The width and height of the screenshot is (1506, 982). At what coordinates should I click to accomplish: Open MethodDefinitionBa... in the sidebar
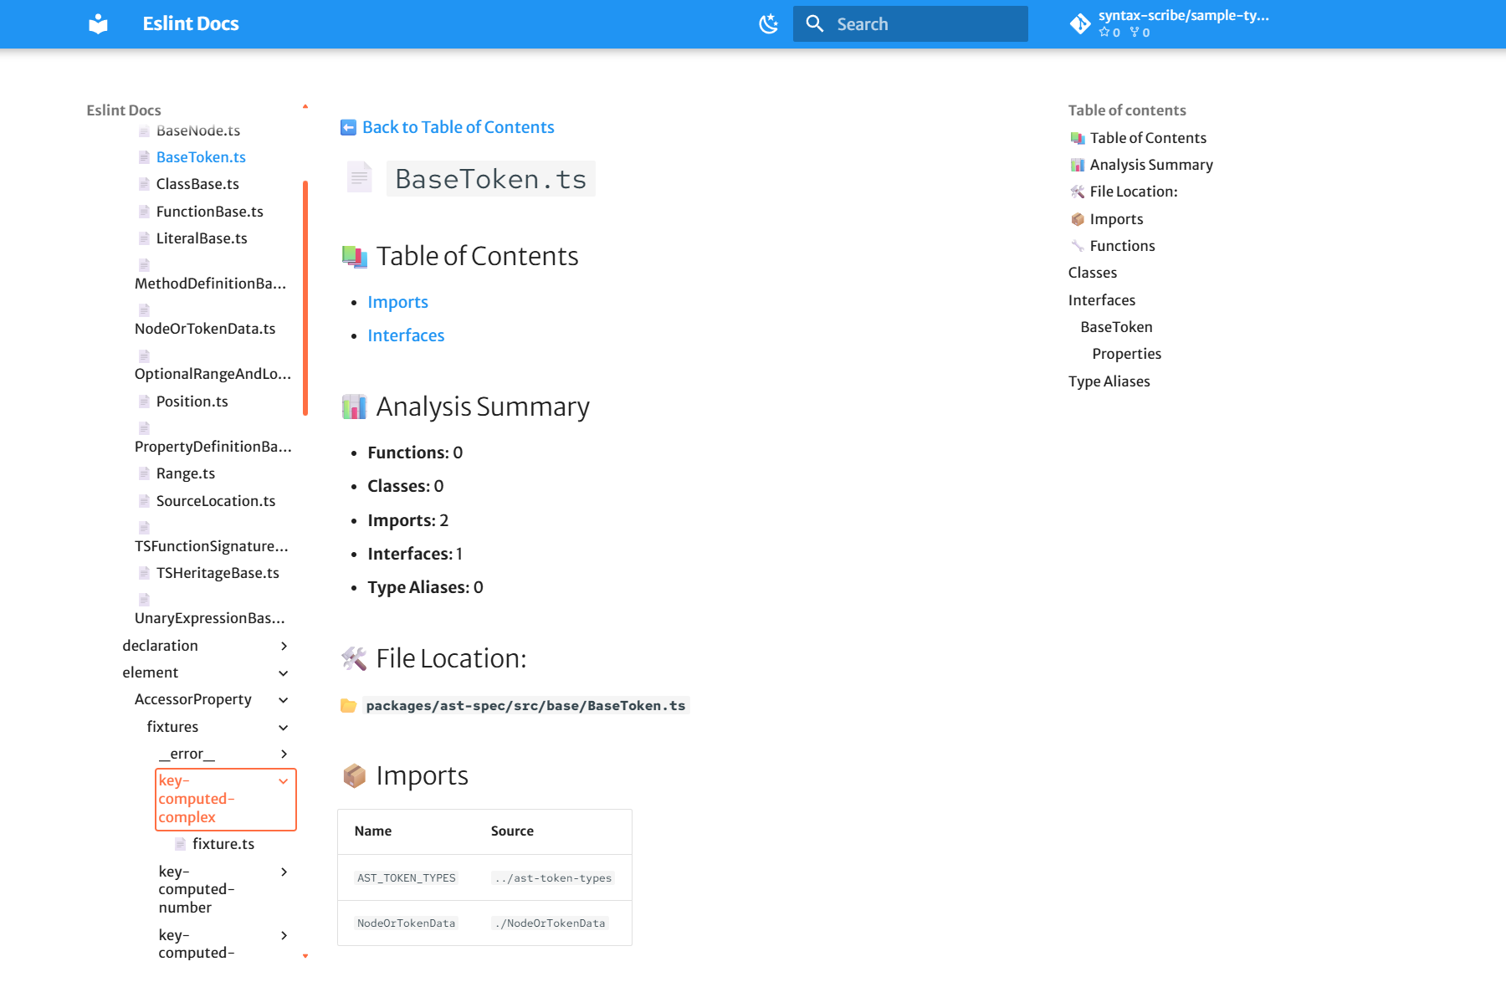[210, 284]
